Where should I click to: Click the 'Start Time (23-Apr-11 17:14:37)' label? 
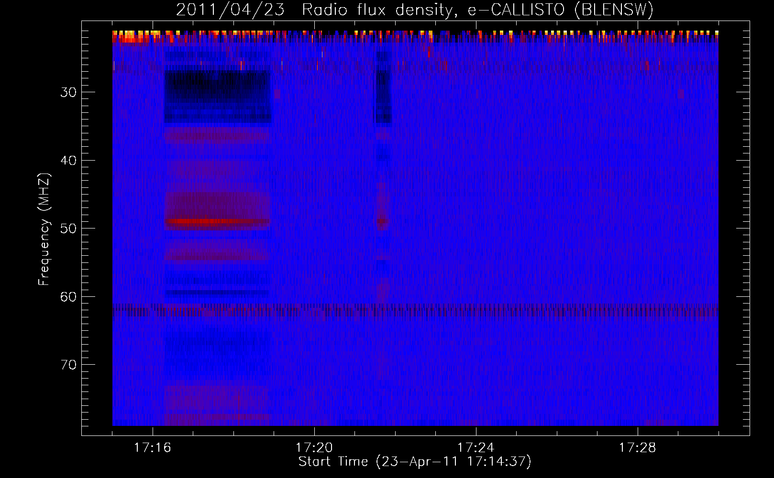415,462
